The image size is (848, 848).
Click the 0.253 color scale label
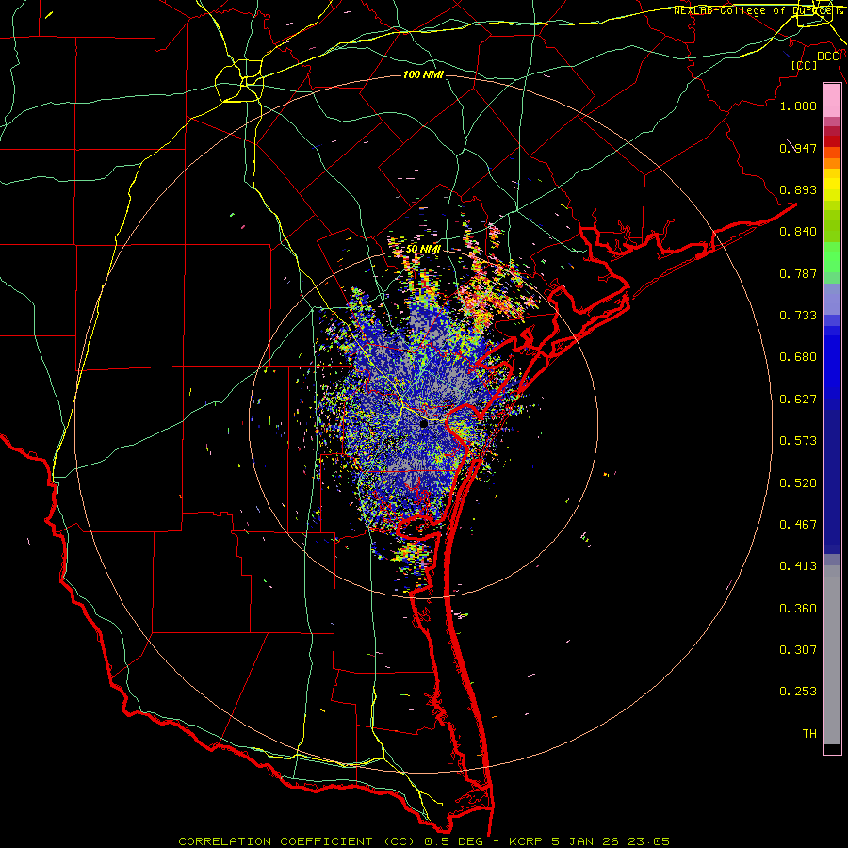pos(798,692)
